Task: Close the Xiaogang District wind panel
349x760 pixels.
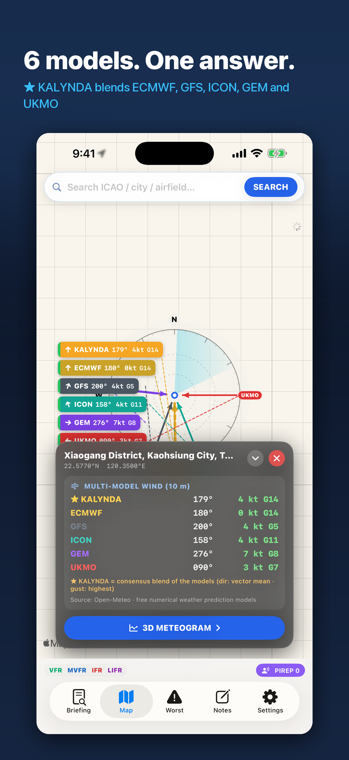Action: (276, 458)
